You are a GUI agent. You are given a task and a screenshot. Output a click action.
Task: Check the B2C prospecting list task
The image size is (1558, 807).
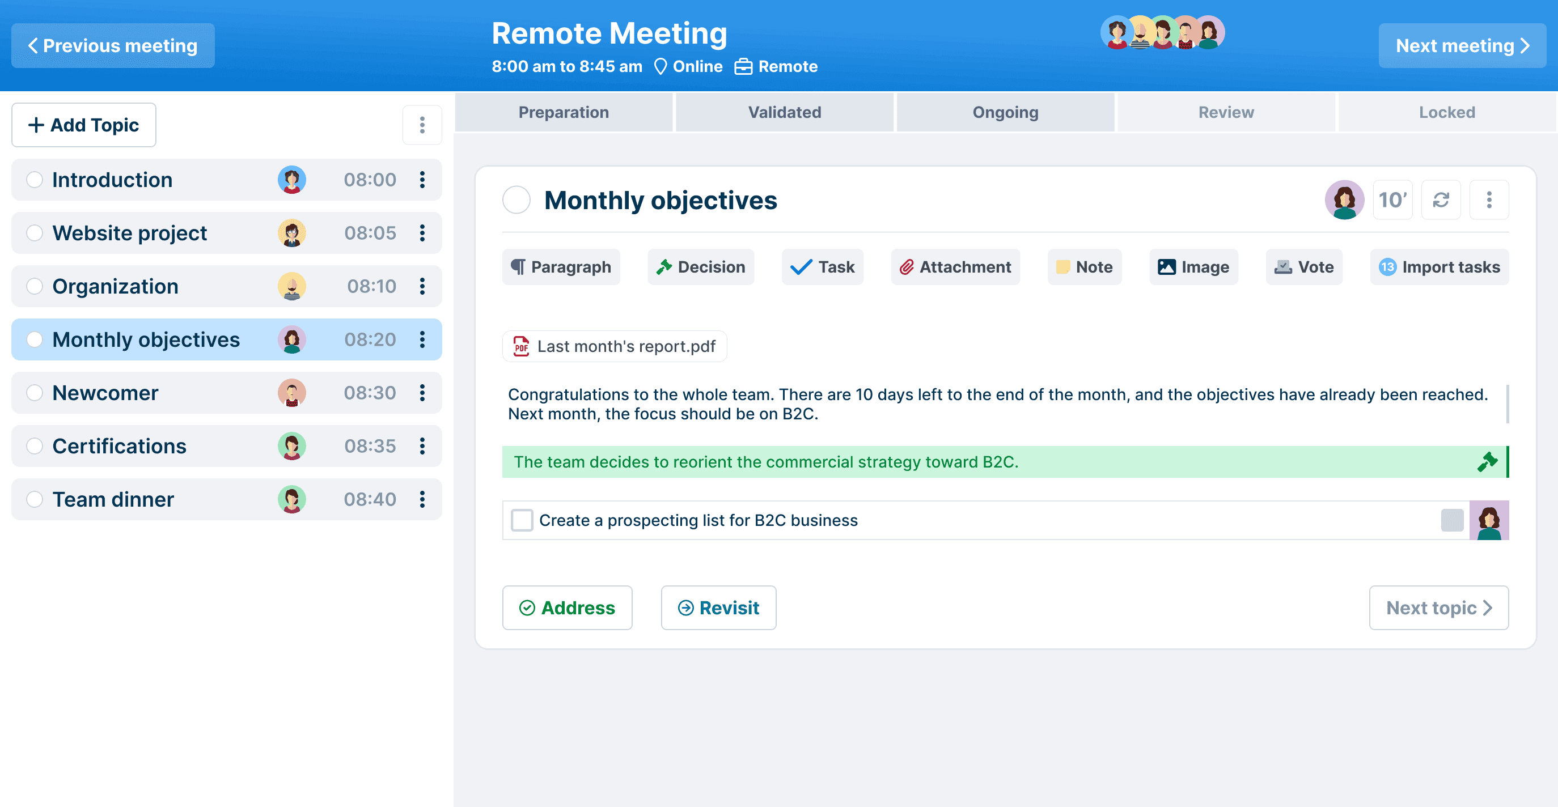click(520, 520)
